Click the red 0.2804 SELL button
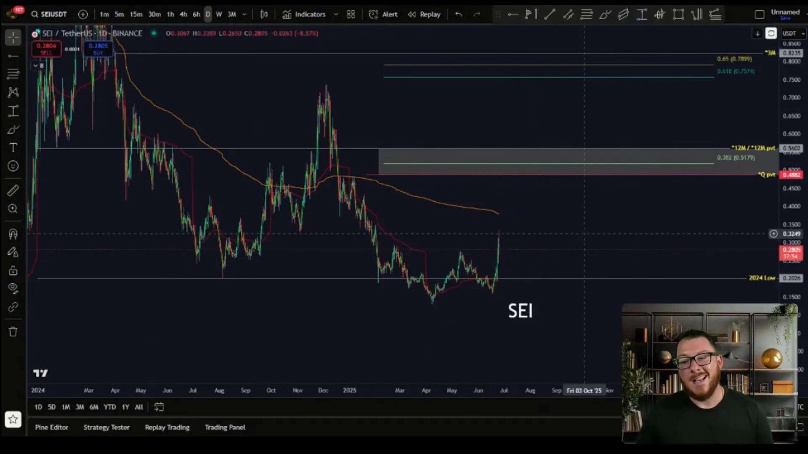 point(46,49)
